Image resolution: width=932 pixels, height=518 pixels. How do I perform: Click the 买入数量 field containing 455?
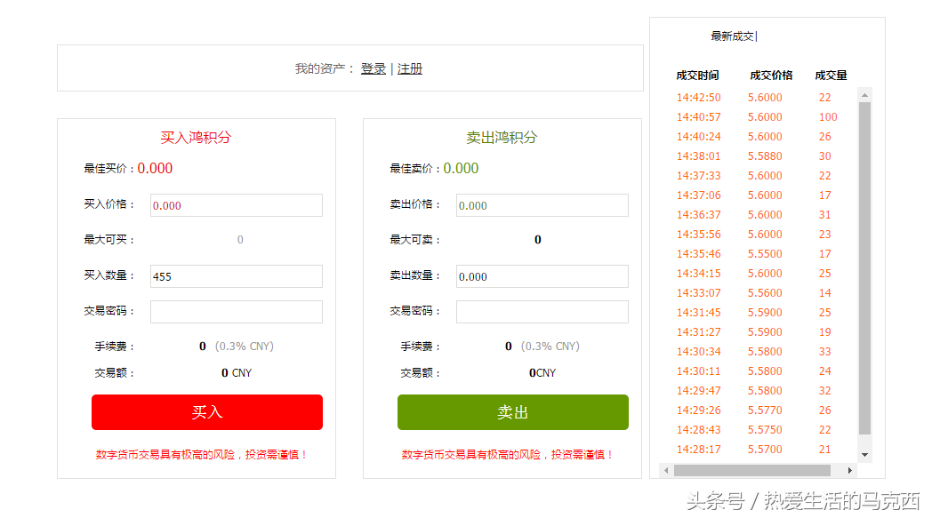pyautogui.click(x=236, y=276)
